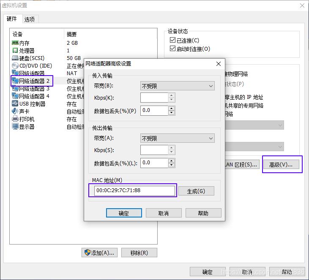Click 取消 in the advanced settings dialog
Screen dimensions: 309x280
click(164, 213)
